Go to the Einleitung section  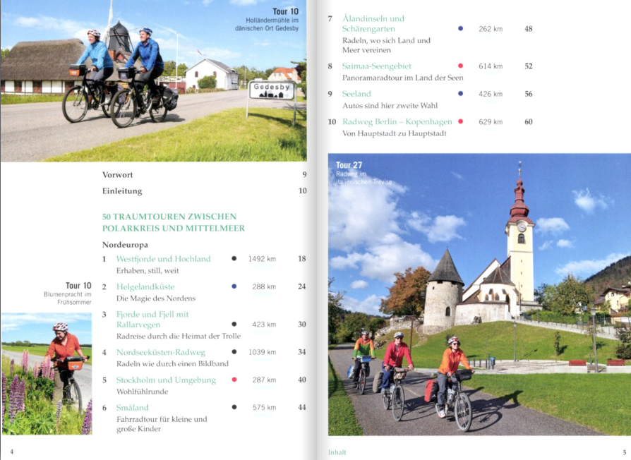click(122, 191)
